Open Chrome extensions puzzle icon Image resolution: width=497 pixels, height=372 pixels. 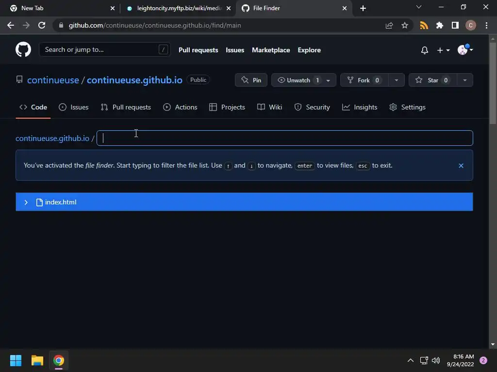point(439,25)
